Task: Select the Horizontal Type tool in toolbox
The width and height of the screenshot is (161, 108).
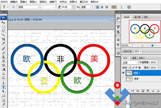Action: click(3, 87)
